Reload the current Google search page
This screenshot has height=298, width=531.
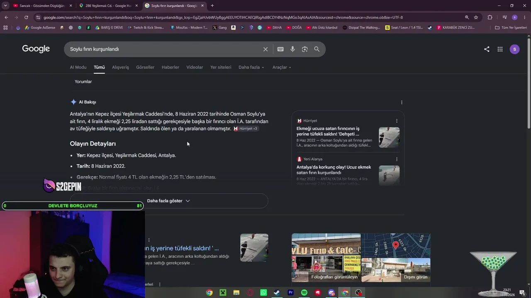[26, 17]
